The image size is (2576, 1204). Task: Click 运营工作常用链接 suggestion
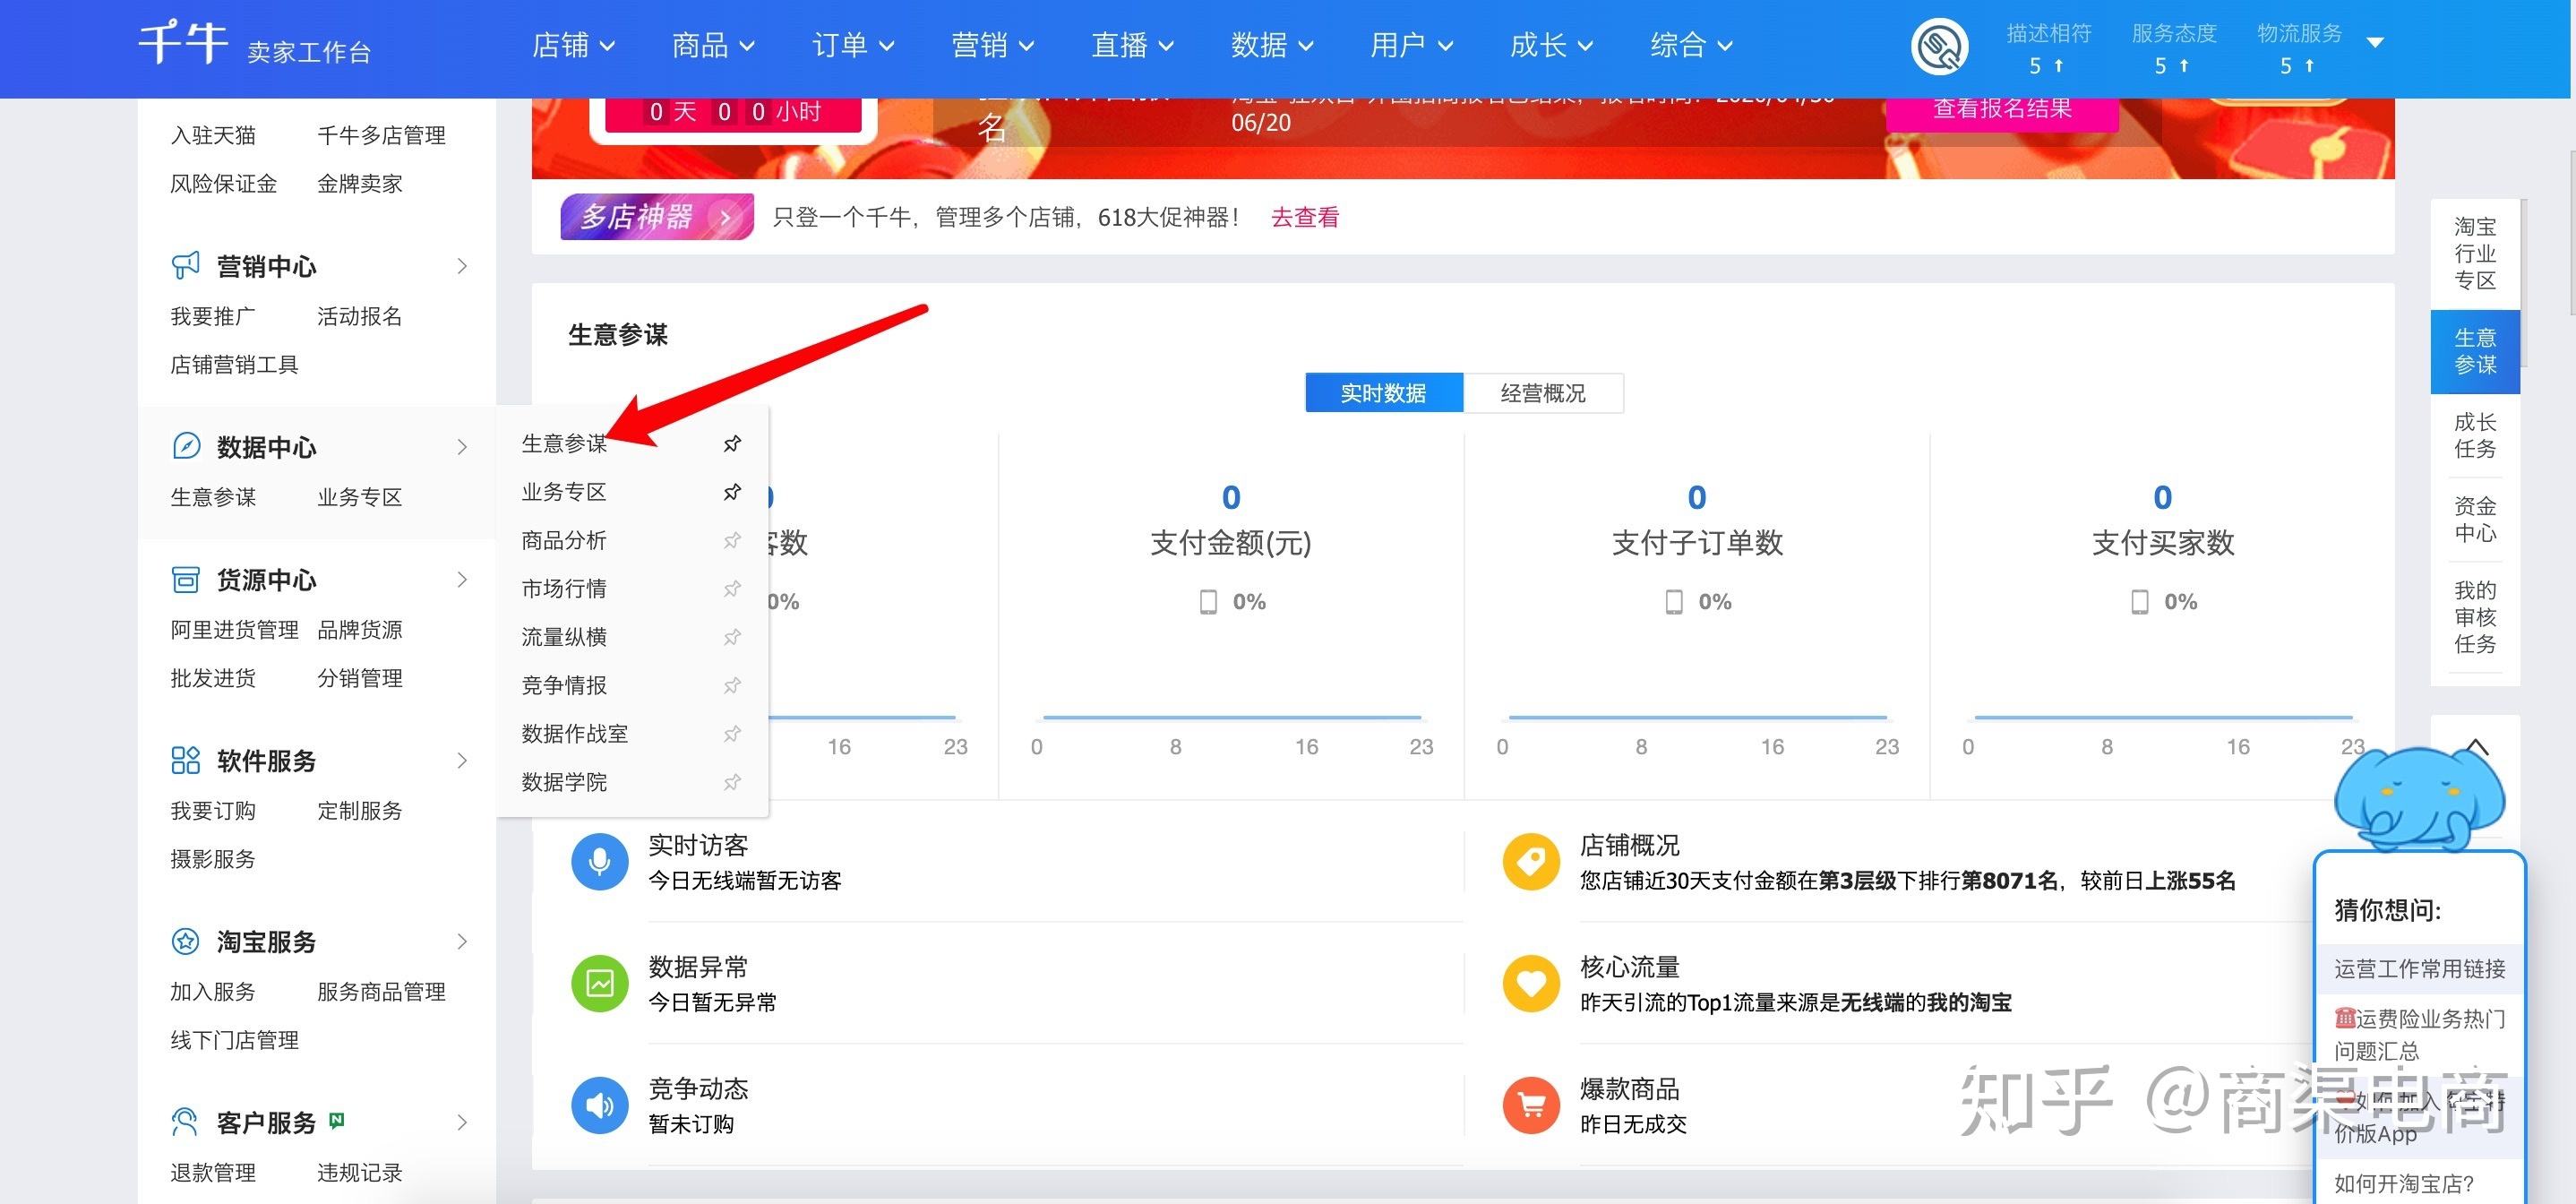(x=2420, y=968)
